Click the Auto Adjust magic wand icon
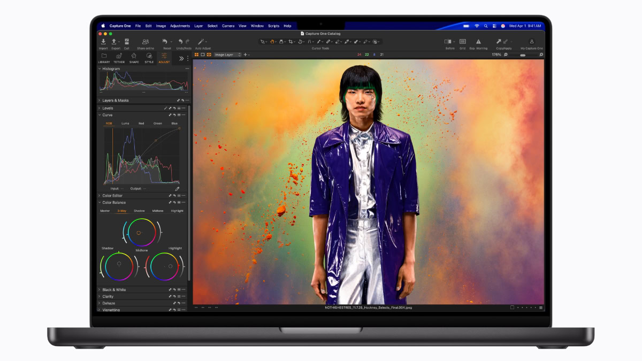 pos(200,42)
